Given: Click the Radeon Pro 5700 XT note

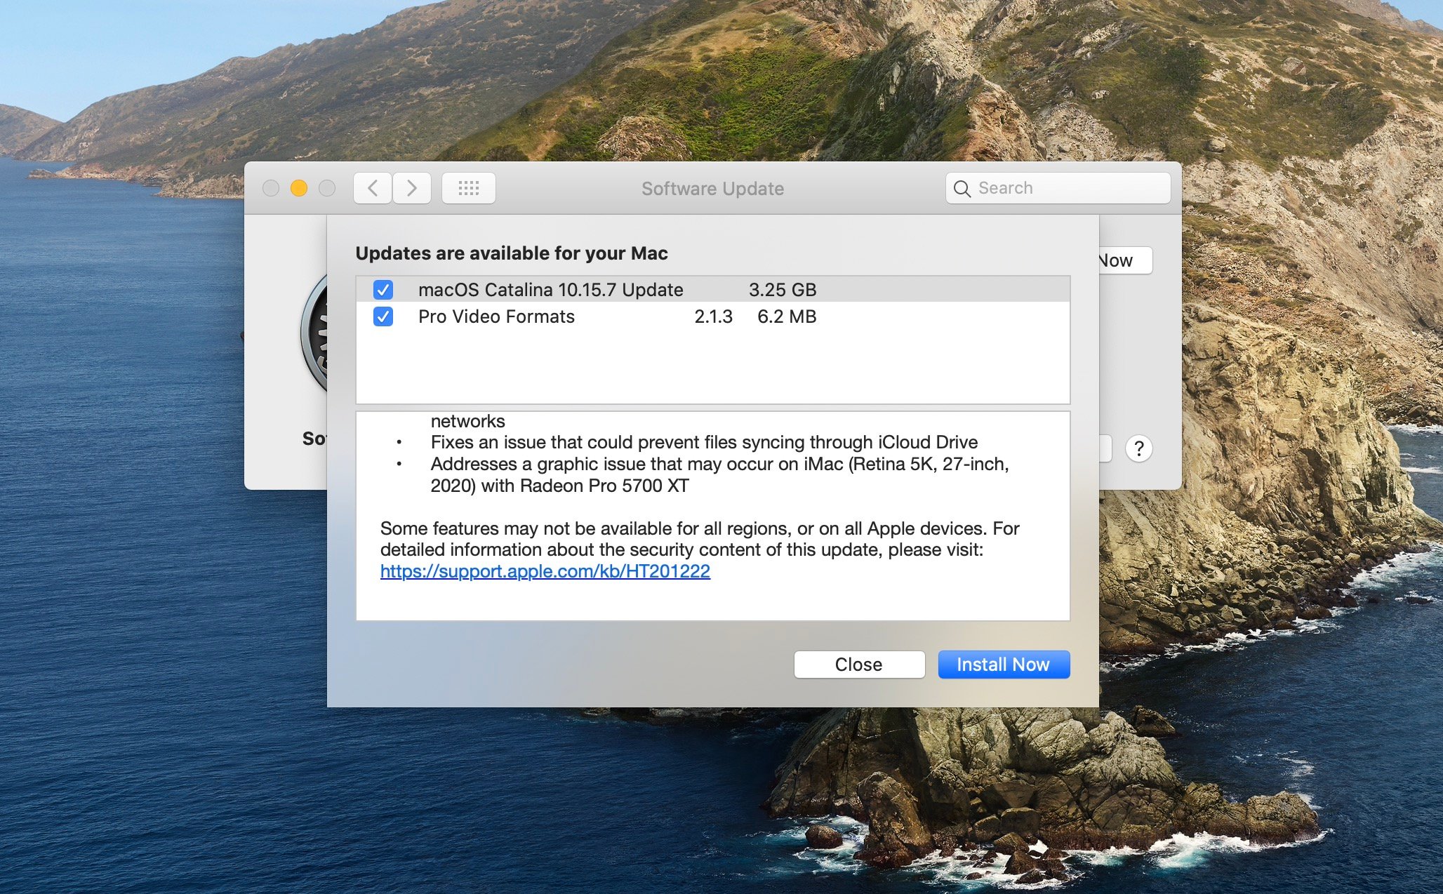Looking at the screenshot, I should click(x=719, y=475).
